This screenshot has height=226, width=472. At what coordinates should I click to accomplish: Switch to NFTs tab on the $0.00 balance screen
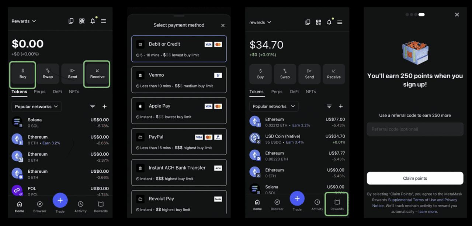(74, 92)
